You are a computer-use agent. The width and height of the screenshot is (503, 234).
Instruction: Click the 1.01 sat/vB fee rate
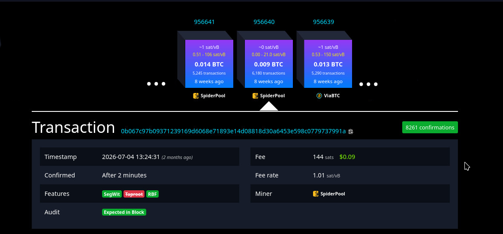tap(327, 175)
